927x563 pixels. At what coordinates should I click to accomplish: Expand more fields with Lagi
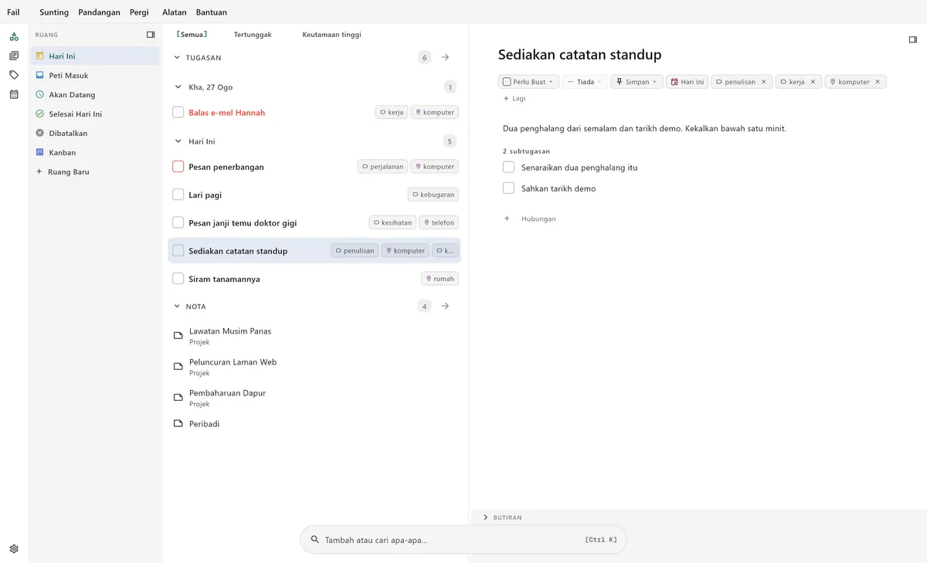[514, 99]
